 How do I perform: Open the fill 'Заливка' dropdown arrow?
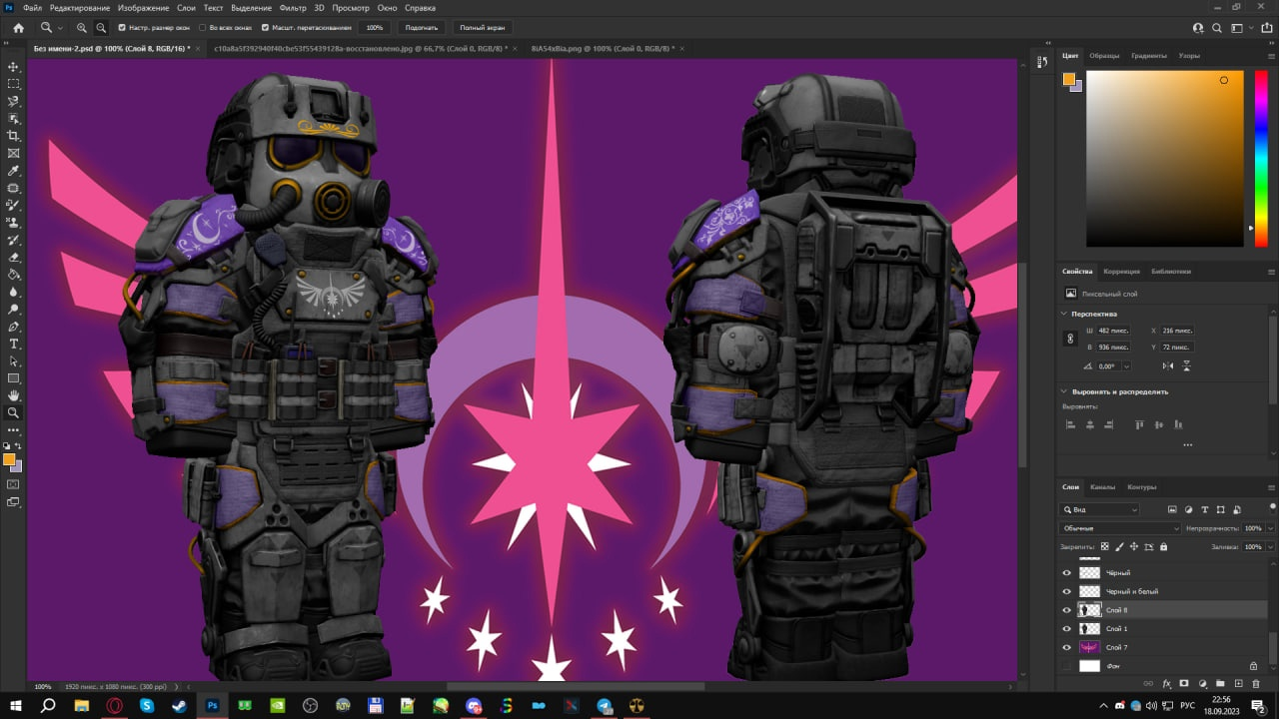coord(1270,546)
